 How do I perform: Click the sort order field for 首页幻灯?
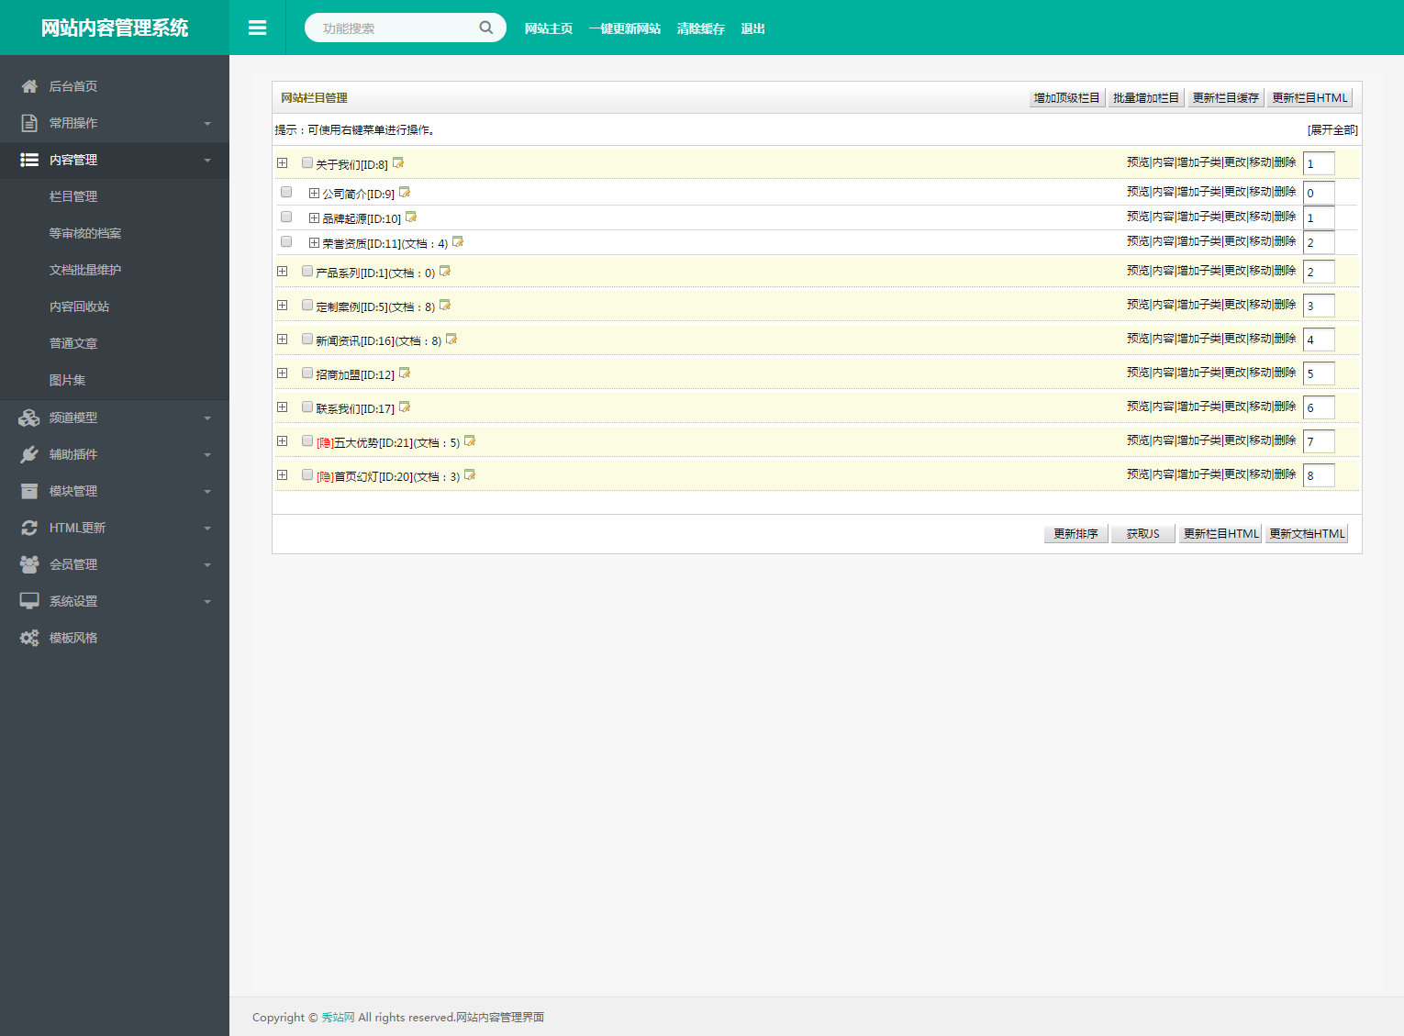click(1319, 475)
